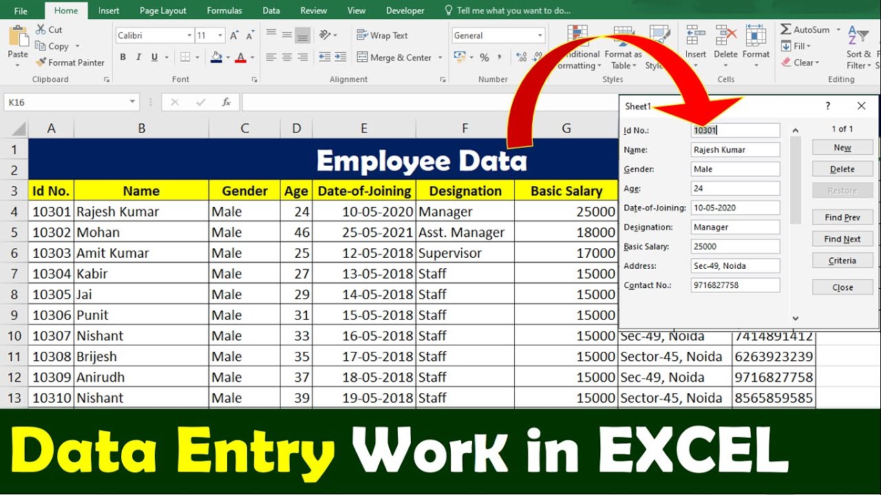Screen dimensions: 881x495
Task: Click the Format Painter brush icon
Action: coord(41,63)
